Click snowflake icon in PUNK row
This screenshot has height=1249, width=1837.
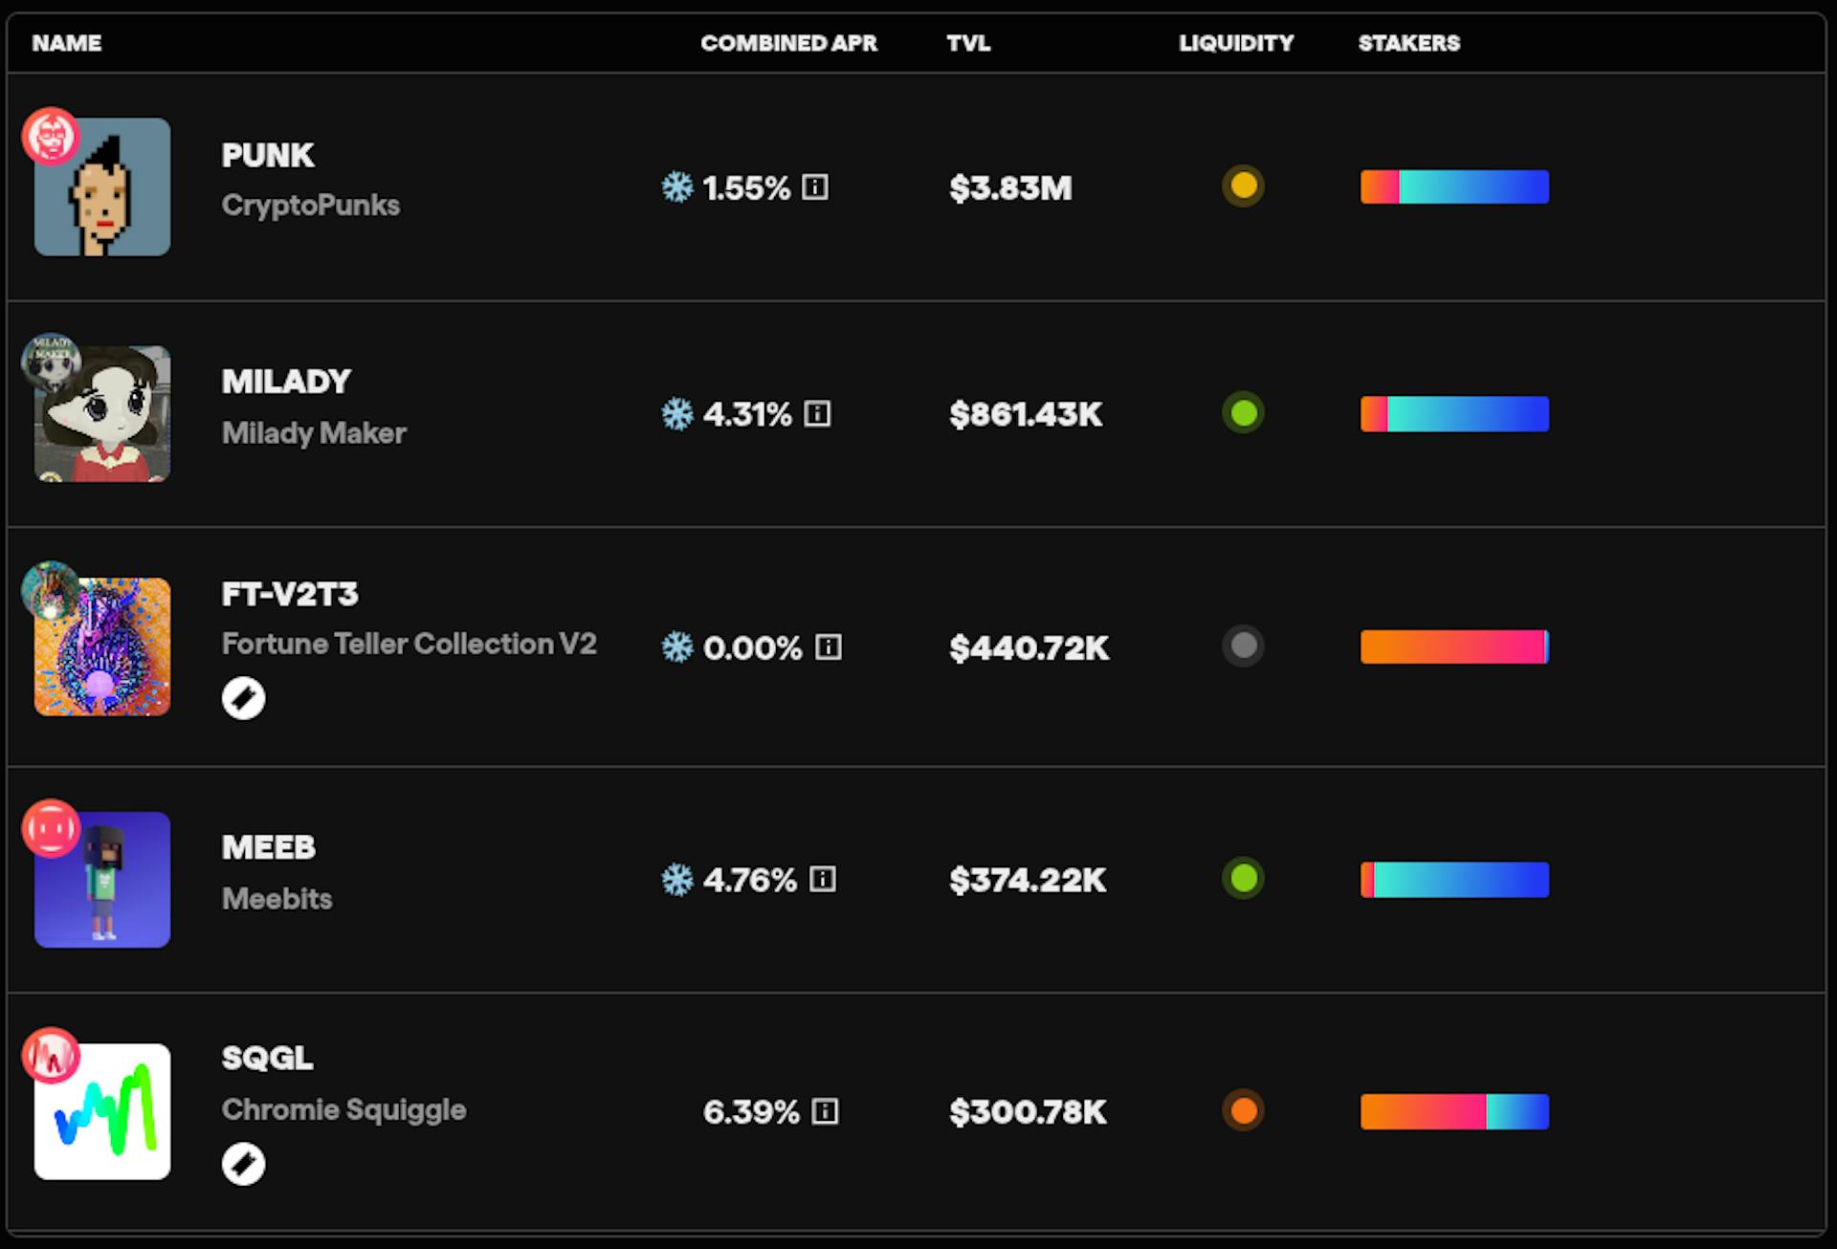[x=677, y=186]
